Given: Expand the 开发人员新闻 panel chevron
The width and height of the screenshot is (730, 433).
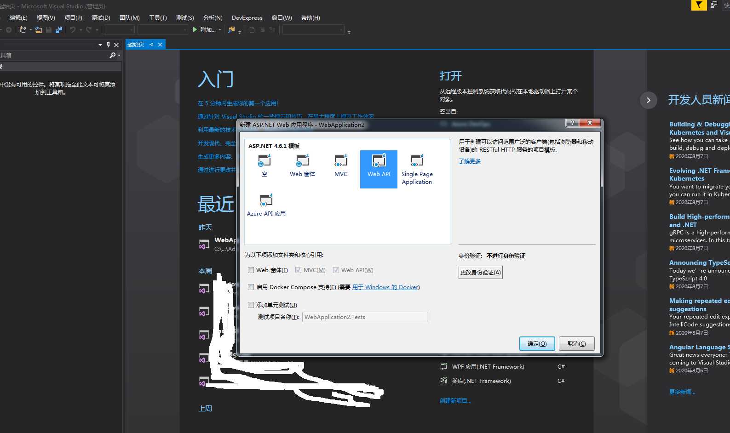Looking at the screenshot, I should [649, 100].
